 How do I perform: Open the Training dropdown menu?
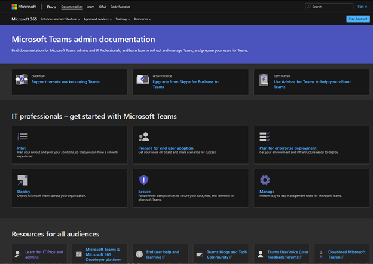[x=123, y=19]
